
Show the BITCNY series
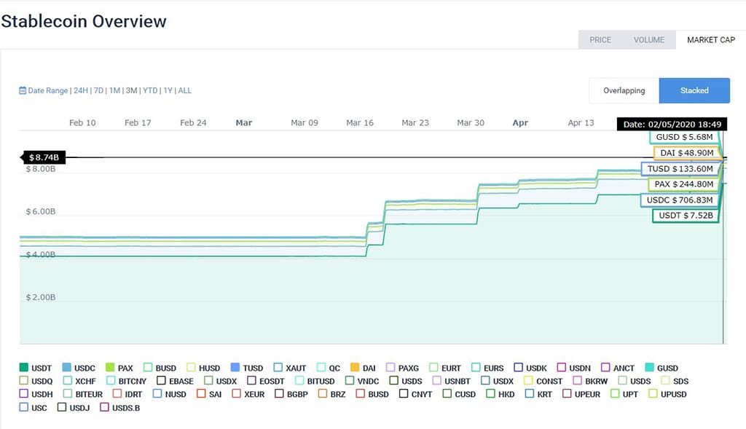coord(111,380)
